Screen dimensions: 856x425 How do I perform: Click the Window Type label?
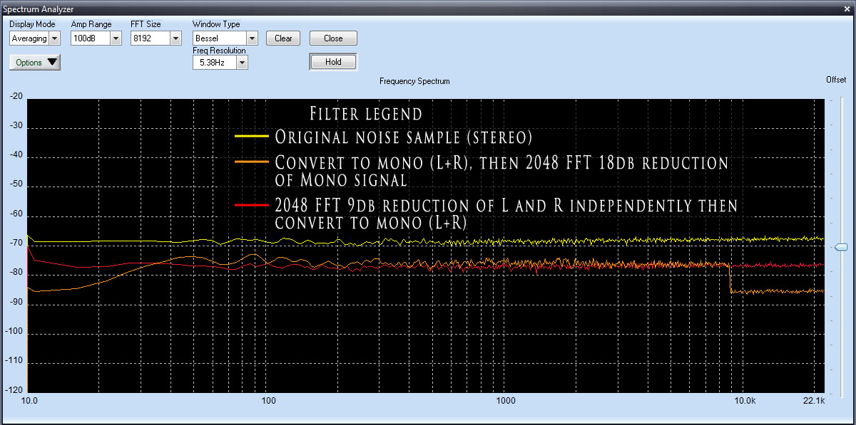216,24
